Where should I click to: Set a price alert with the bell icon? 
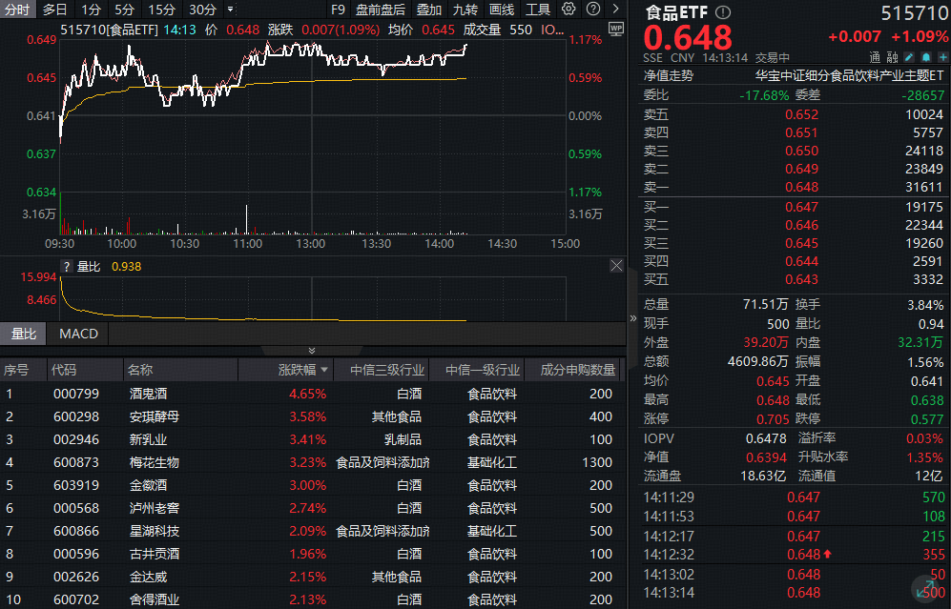tap(926, 57)
